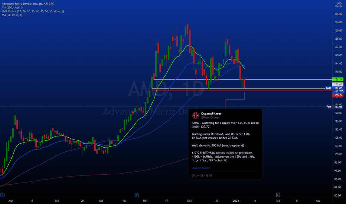
Task: Click the OccamsPhaser avatar in the tweet card
Action: (196, 115)
